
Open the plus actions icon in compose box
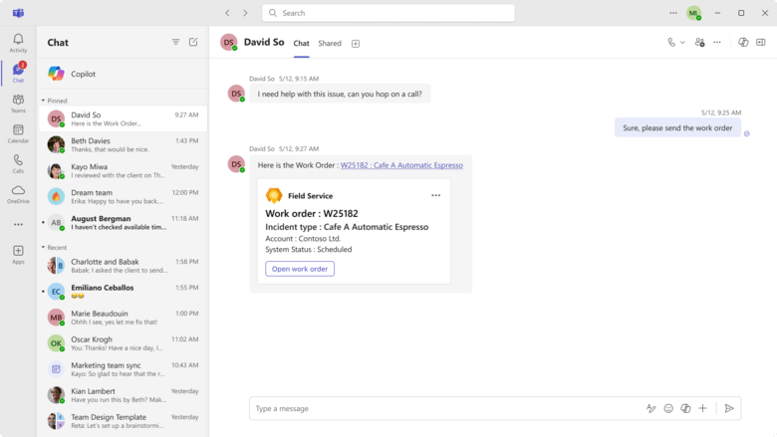click(x=702, y=408)
